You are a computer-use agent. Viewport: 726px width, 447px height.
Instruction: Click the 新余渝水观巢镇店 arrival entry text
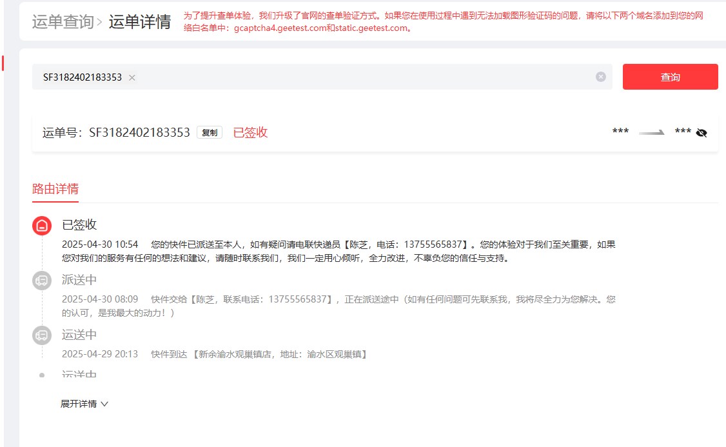point(260,354)
